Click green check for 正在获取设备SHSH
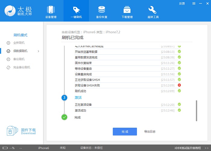Viewport: 211px width, 151px height. [179, 79]
